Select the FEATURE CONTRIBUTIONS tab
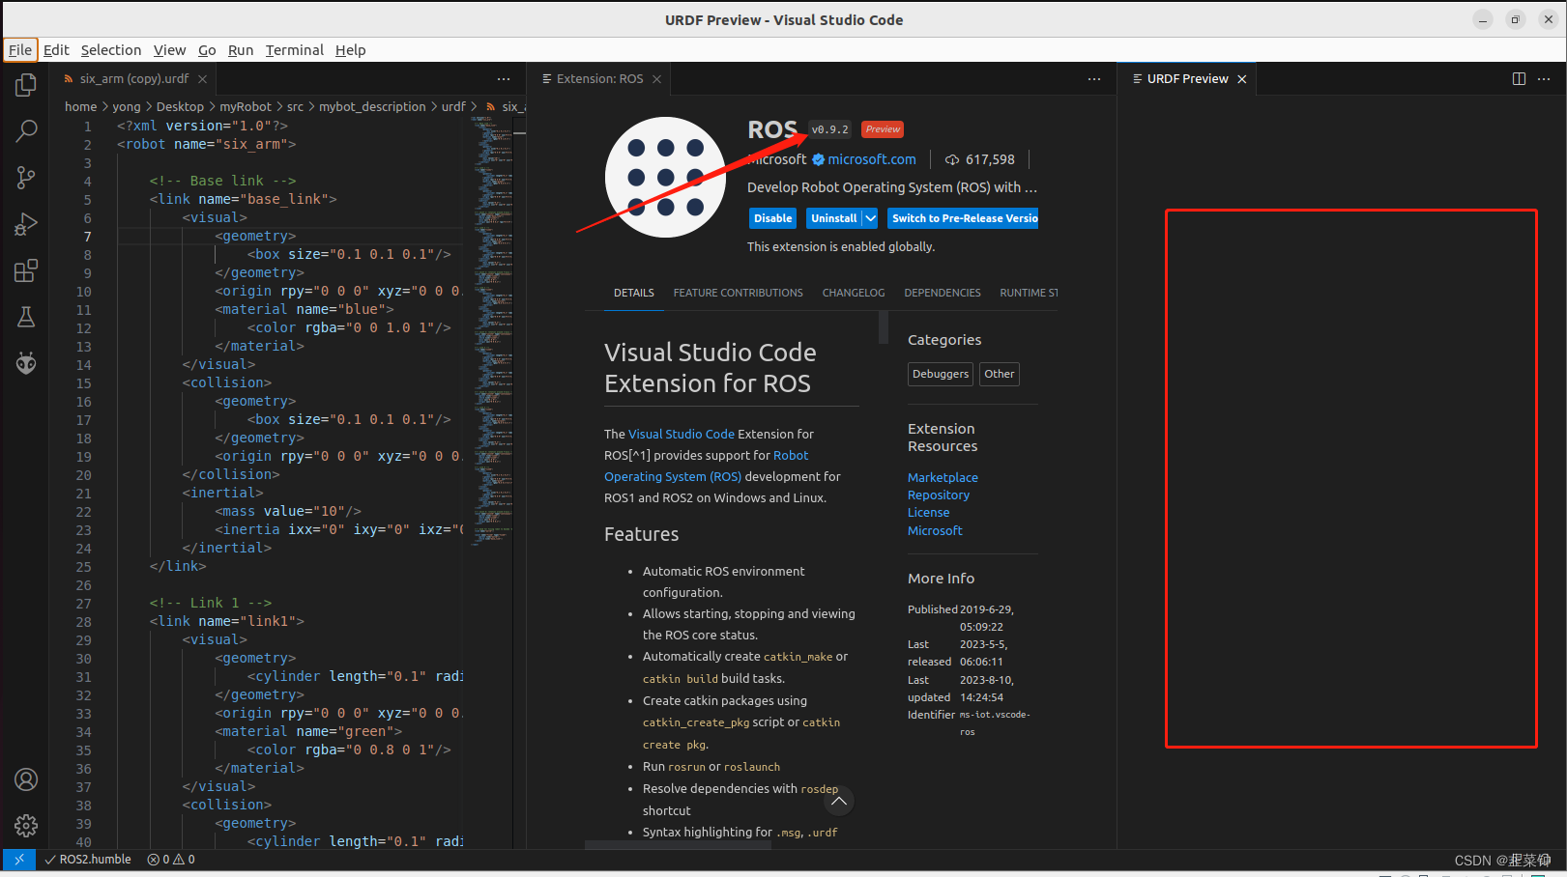1567x877 pixels. coord(739,293)
